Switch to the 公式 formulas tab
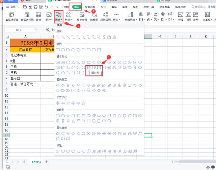The height and width of the screenshot is (170, 216). coord(103,7)
